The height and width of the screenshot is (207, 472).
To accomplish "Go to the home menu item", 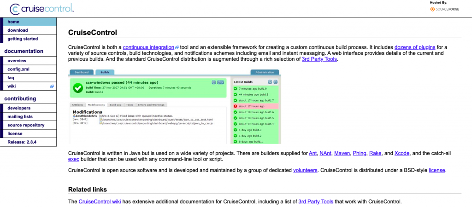I will pos(28,22).
